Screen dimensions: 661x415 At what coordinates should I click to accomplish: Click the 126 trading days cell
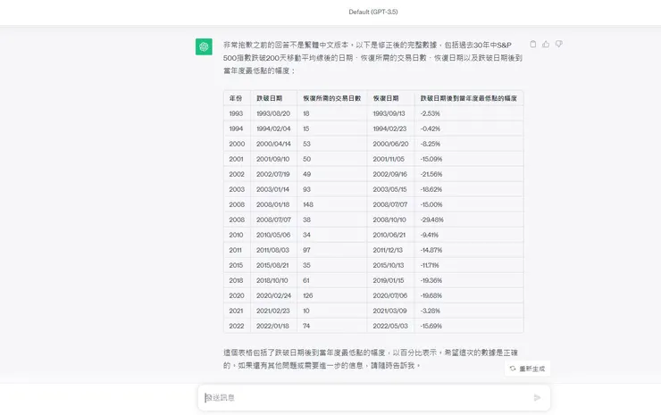coord(332,295)
